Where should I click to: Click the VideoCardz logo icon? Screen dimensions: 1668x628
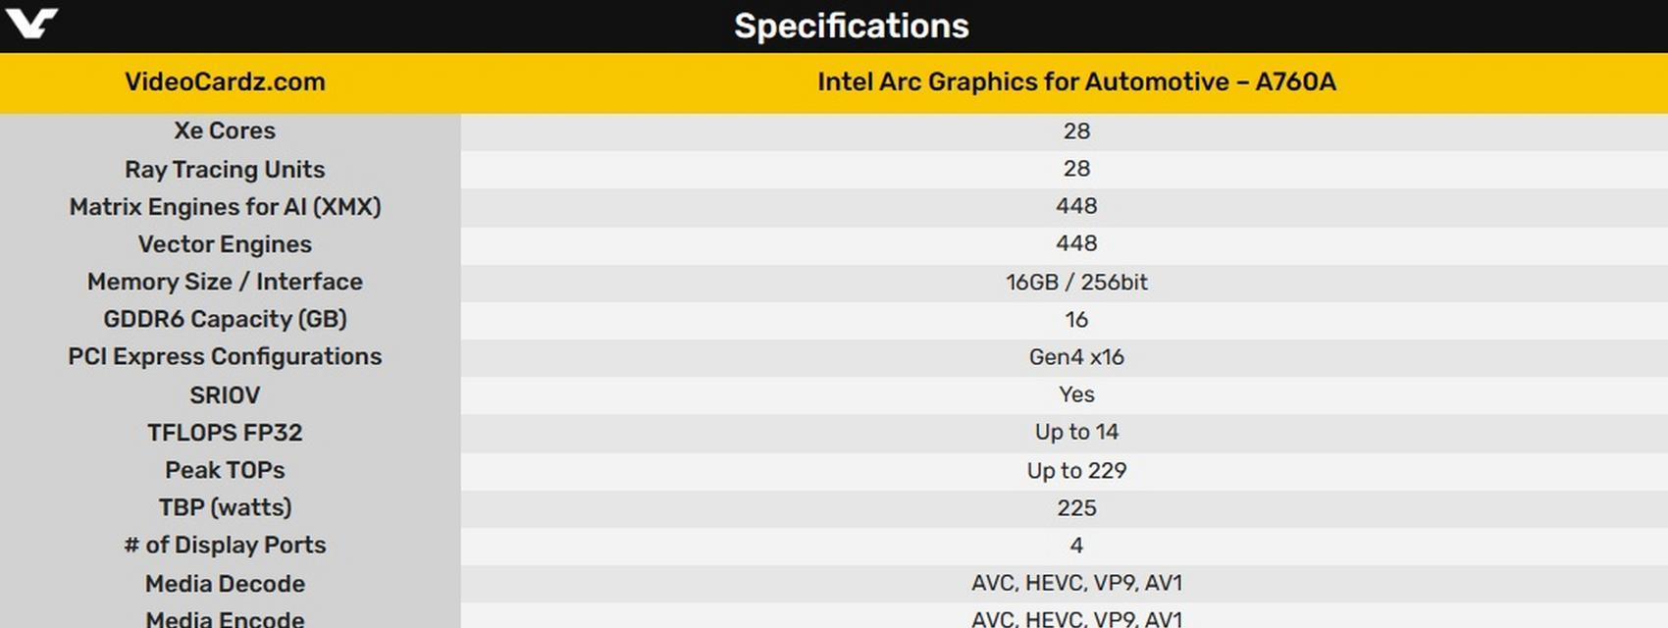(x=31, y=23)
